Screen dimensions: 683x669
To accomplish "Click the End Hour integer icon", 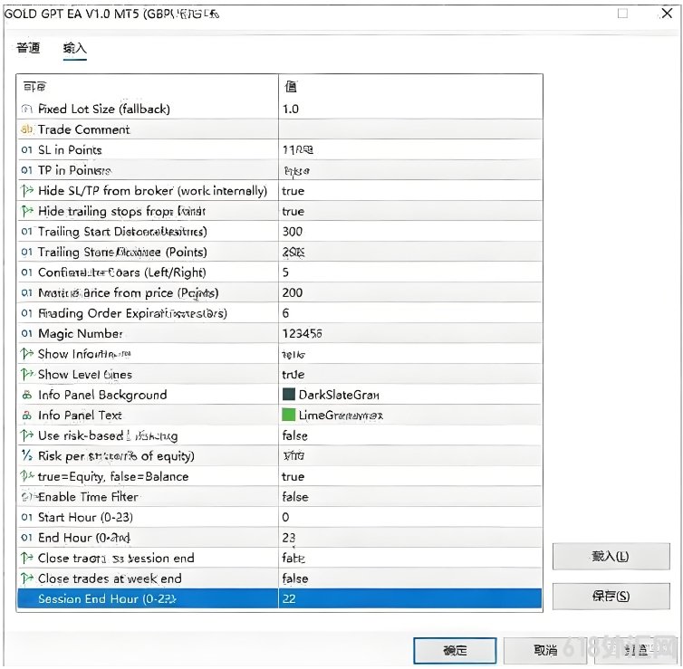I will (26, 538).
